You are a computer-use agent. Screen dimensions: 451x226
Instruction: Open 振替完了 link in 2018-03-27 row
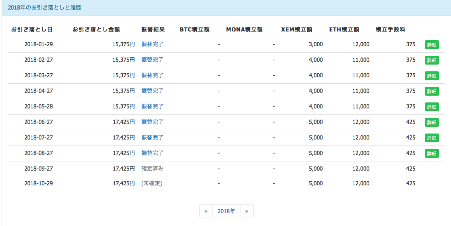[152, 75]
